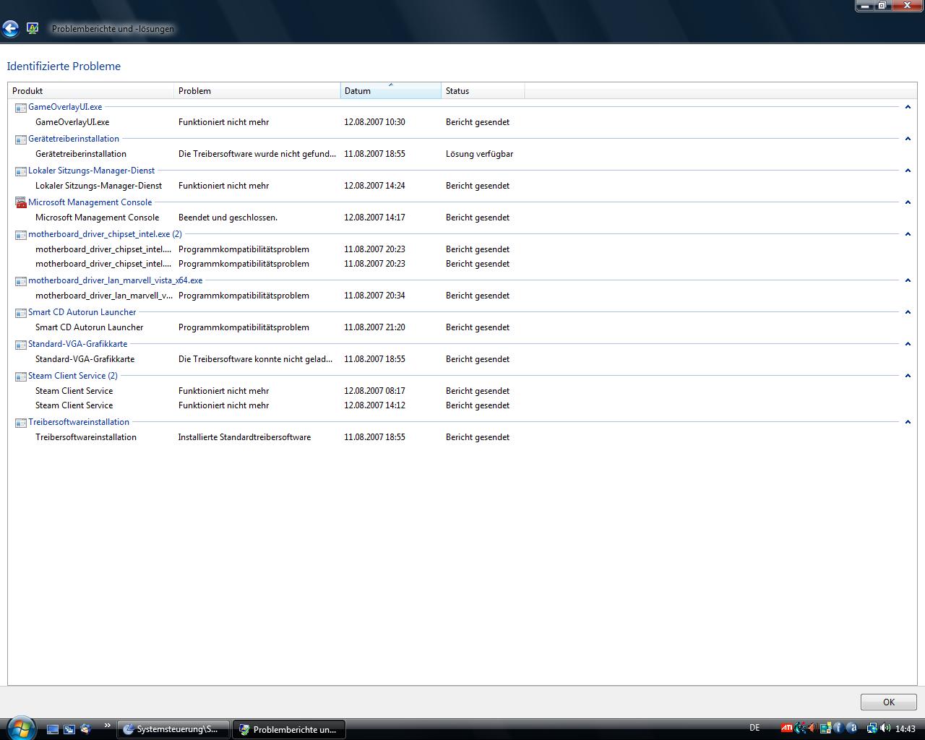Click the Switch between windows quick launch icon
925x740 pixels.
point(69,729)
